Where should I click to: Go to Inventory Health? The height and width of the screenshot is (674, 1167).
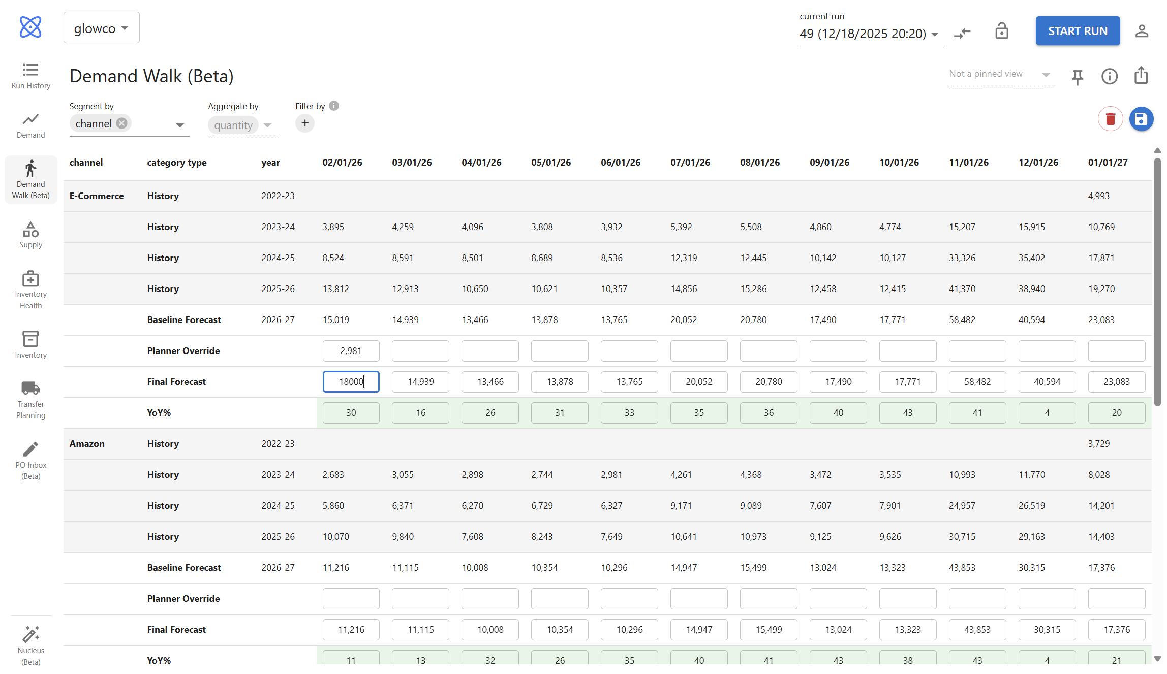click(x=30, y=290)
